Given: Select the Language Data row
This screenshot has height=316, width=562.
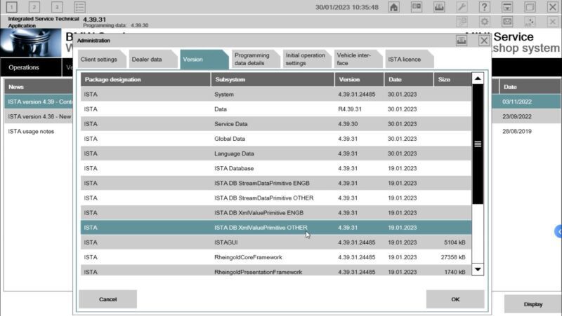Looking at the screenshot, I should point(276,153).
